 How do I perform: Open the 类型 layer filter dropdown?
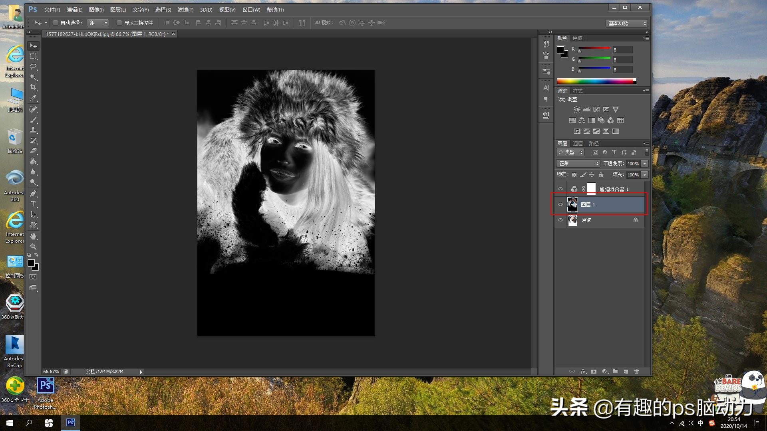[570, 152]
